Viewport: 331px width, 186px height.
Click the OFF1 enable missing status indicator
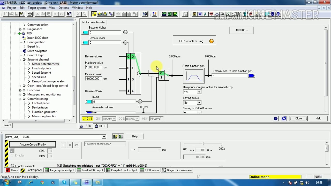[211, 41]
